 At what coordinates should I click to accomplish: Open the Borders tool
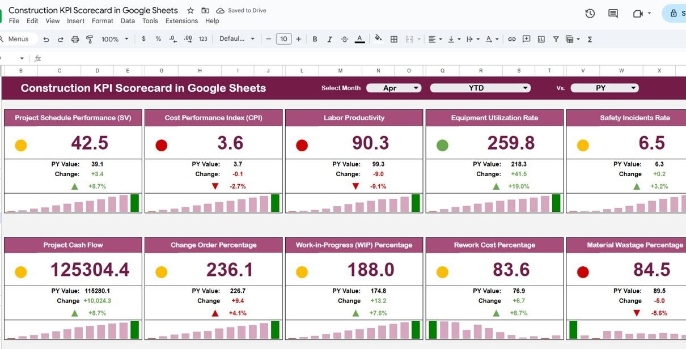pyautogui.click(x=394, y=39)
